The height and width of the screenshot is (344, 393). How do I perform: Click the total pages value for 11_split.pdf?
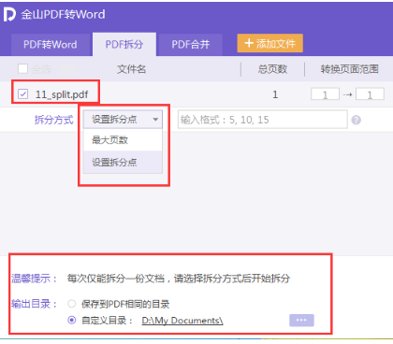point(275,94)
